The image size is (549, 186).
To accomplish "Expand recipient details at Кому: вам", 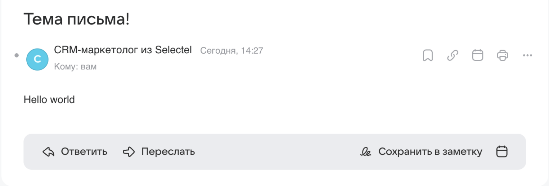I will coord(75,67).
